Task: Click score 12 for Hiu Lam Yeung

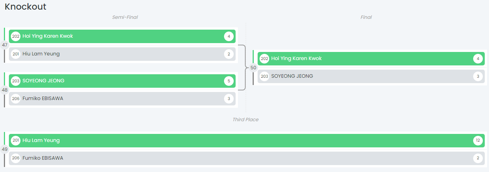Action: [478, 141]
